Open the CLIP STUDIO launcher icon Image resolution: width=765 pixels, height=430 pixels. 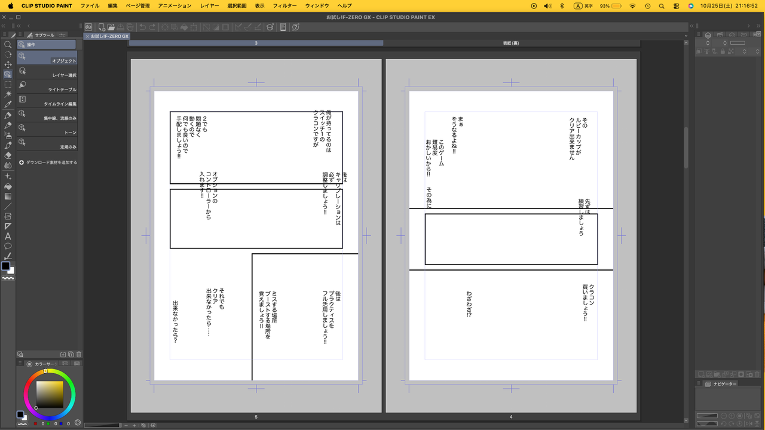coord(88,27)
